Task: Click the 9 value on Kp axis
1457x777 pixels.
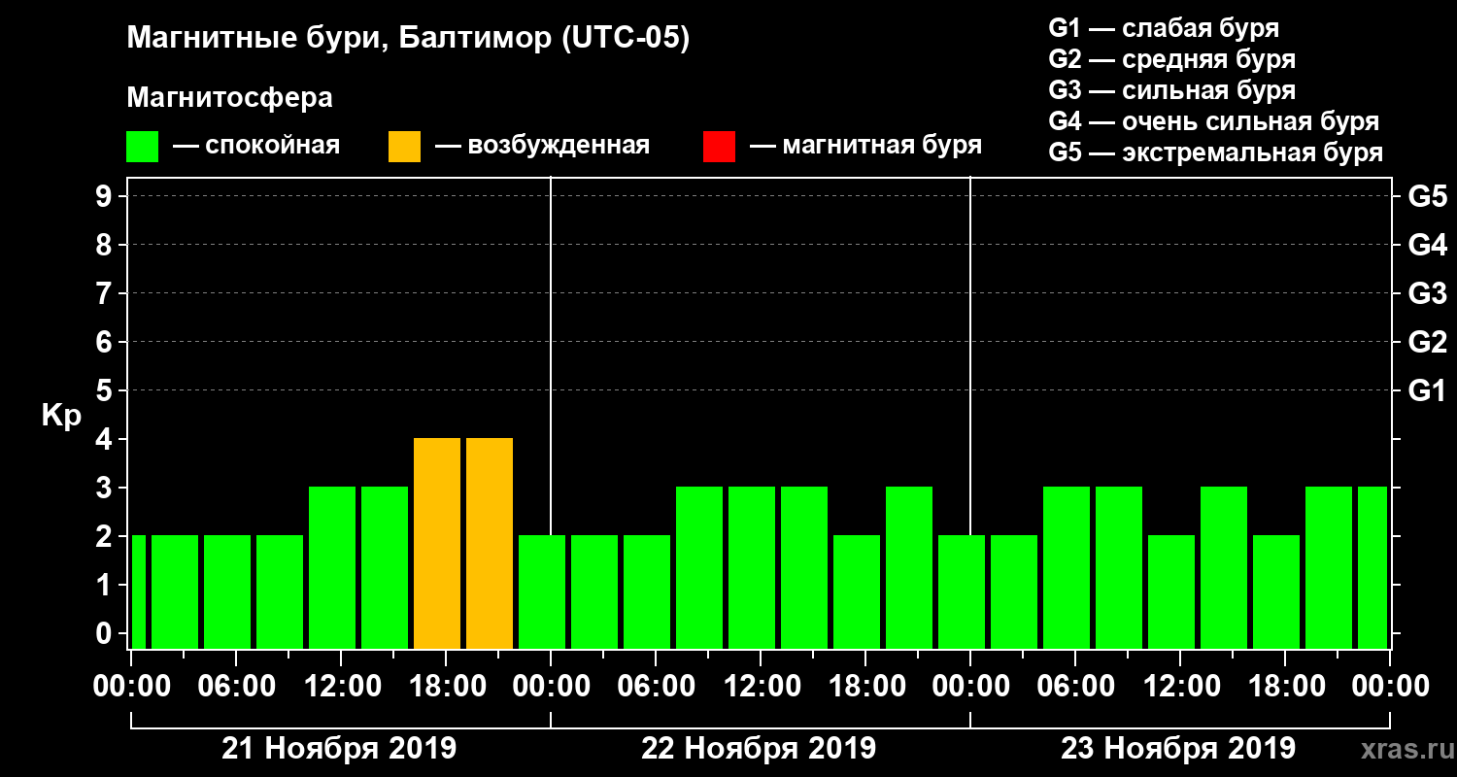Action: (x=105, y=197)
